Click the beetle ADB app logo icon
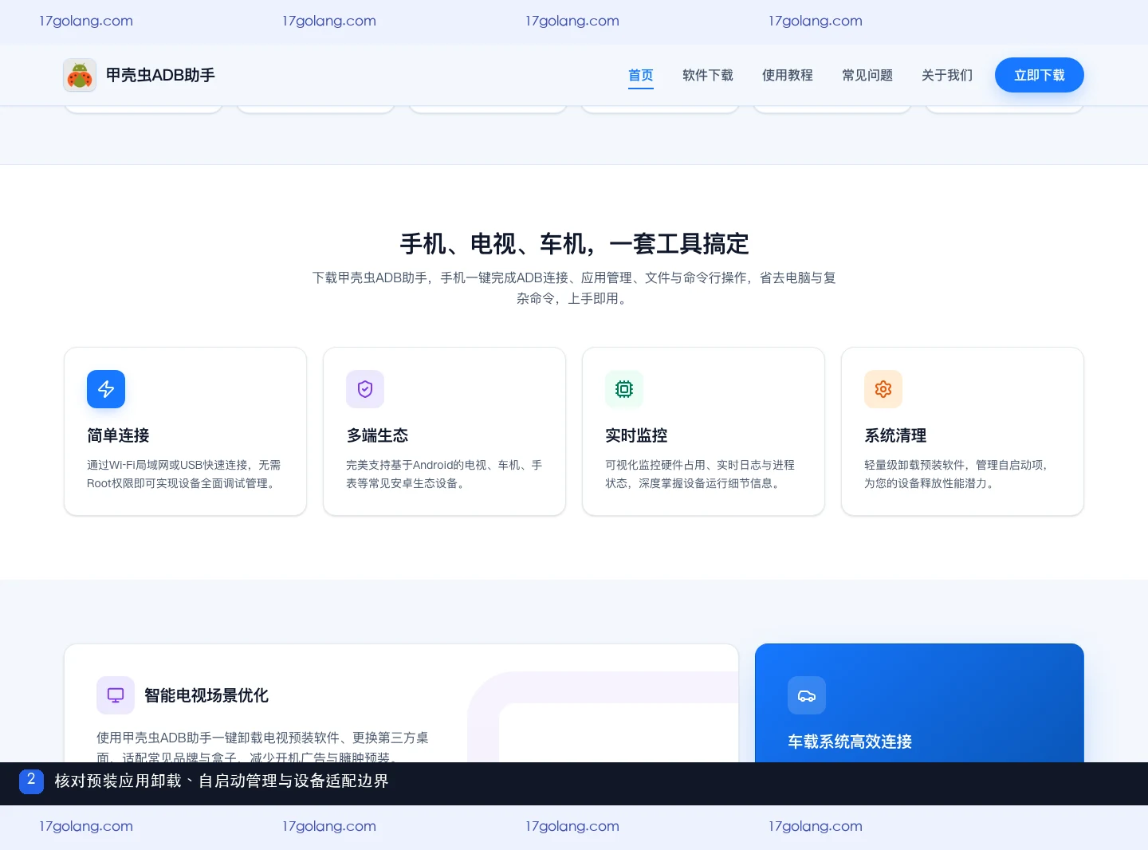The height and width of the screenshot is (850, 1148). [x=80, y=75]
